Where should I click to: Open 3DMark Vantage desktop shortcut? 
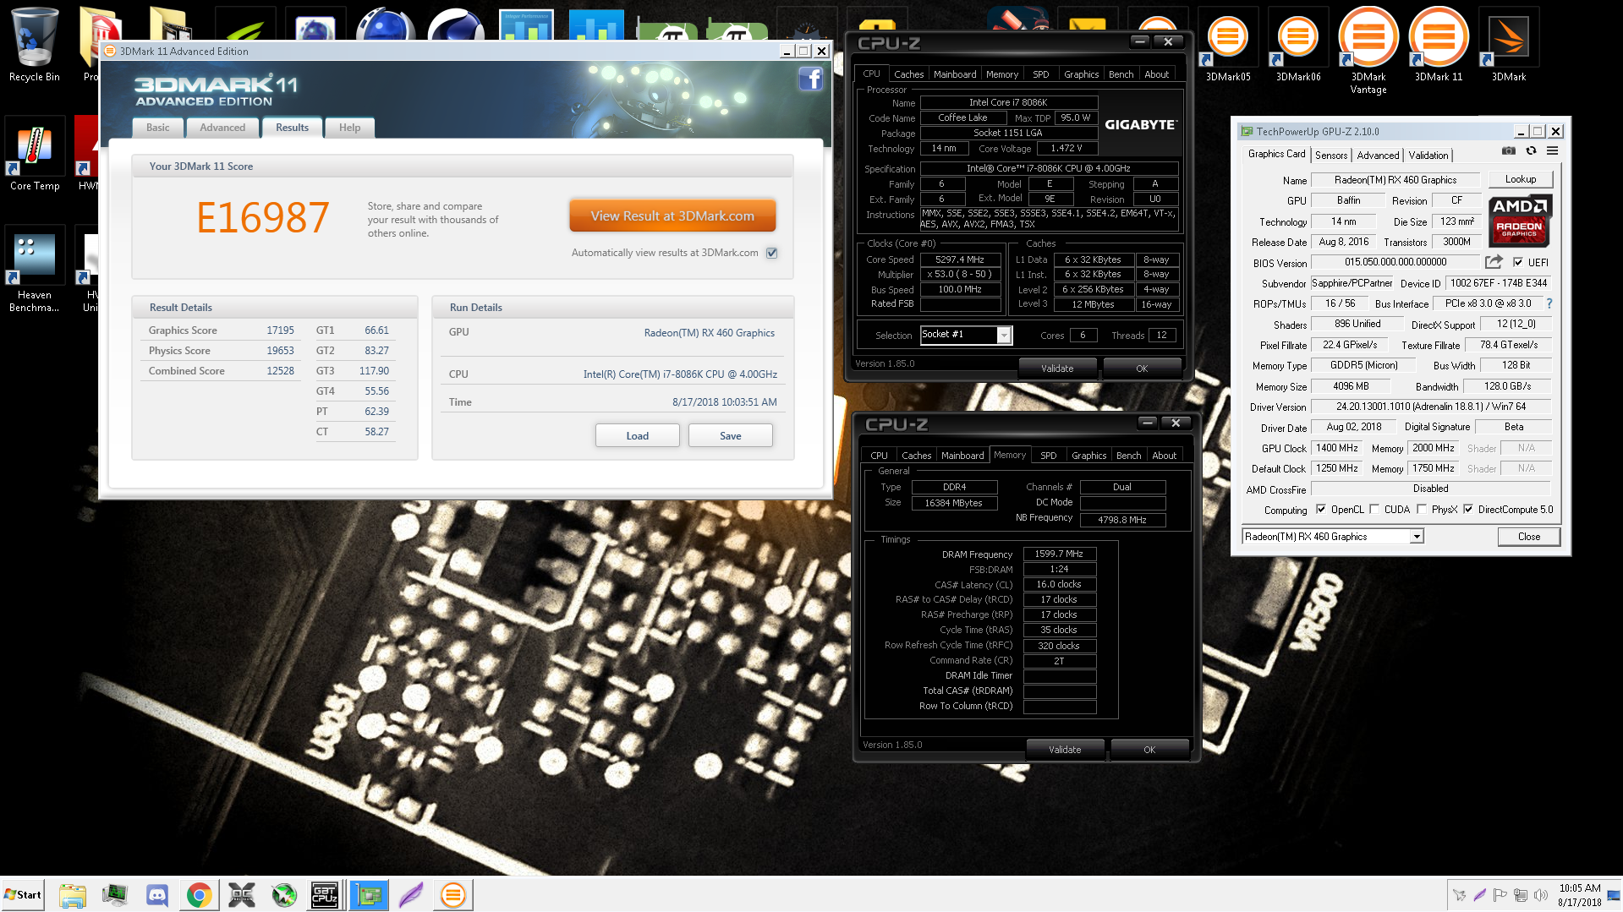(x=1368, y=51)
